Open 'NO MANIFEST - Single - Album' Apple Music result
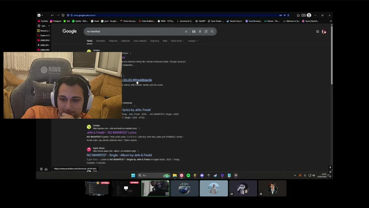Viewport: 369px width, 208px height. (x=119, y=155)
